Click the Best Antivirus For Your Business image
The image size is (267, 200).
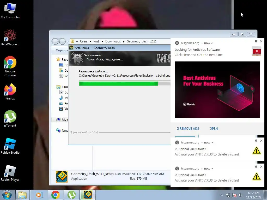pyautogui.click(x=217, y=90)
